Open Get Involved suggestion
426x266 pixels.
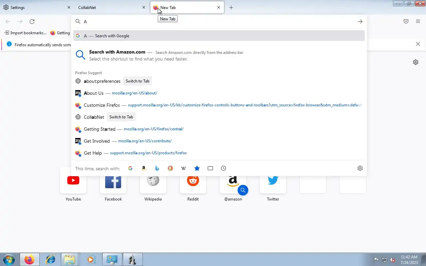[219, 141]
